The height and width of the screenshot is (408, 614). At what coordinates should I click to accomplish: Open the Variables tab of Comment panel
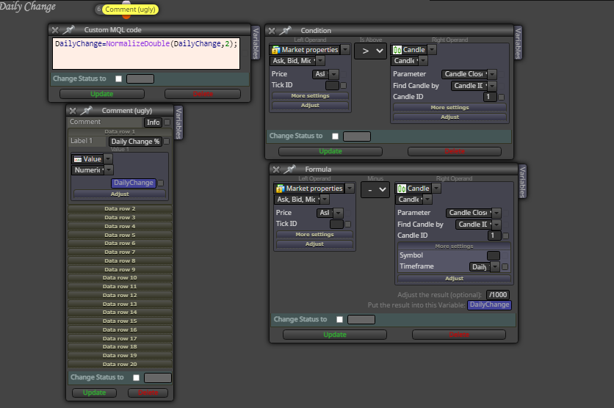[x=178, y=123]
